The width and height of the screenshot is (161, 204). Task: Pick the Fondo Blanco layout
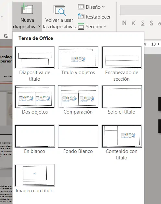click(x=78, y=140)
